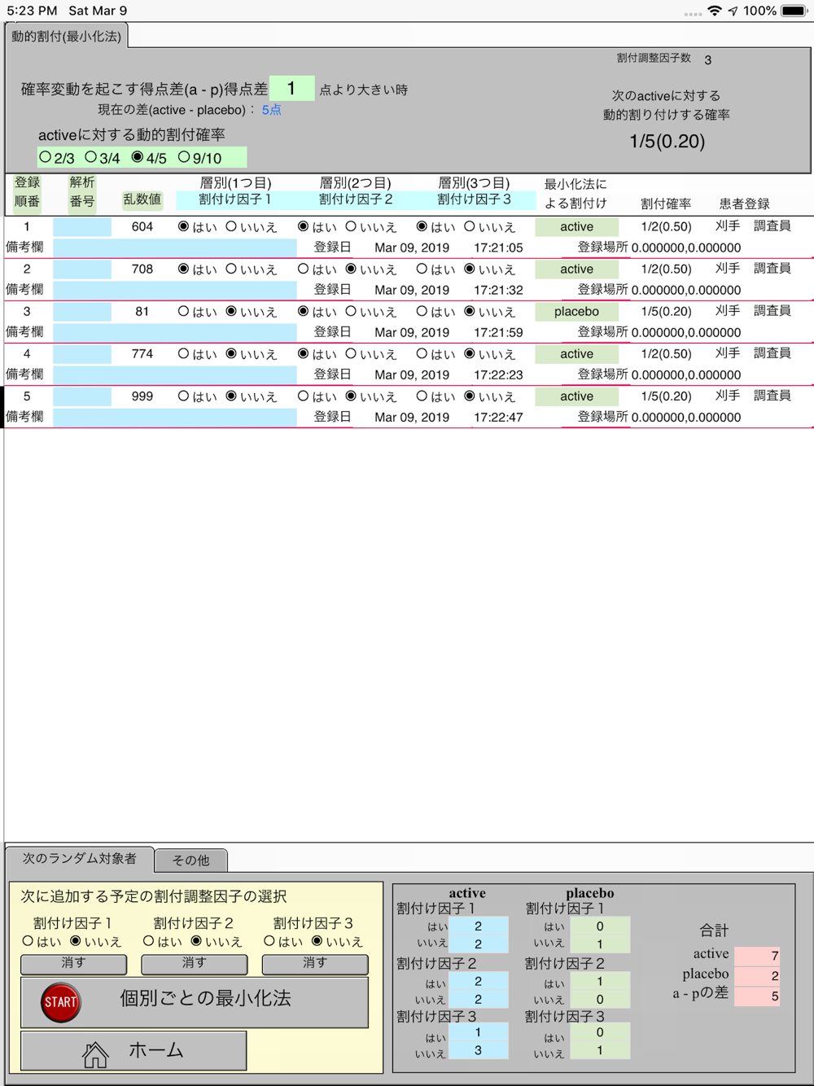The image size is (814, 1086).
Task: Click the 備考欄 field of record 1
Action: point(175,247)
